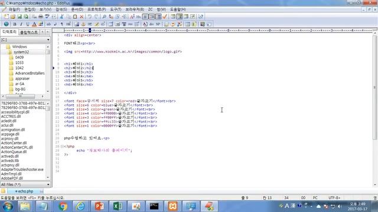This screenshot has width=378, height=212.
Task: Click the Insert table HTML icon
Action: tap(110, 24)
